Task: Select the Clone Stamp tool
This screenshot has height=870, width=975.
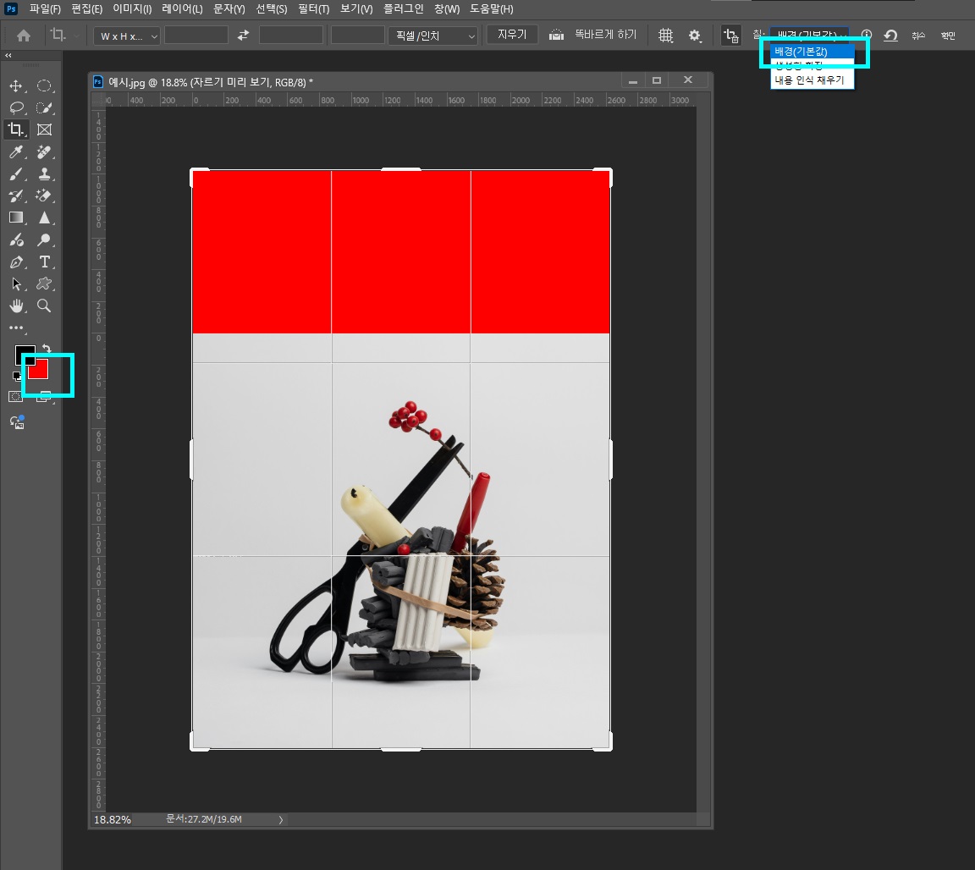Action: coord(44,174)
